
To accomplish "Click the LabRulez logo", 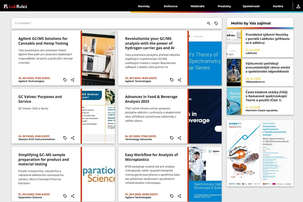I will tap(15, 6).
